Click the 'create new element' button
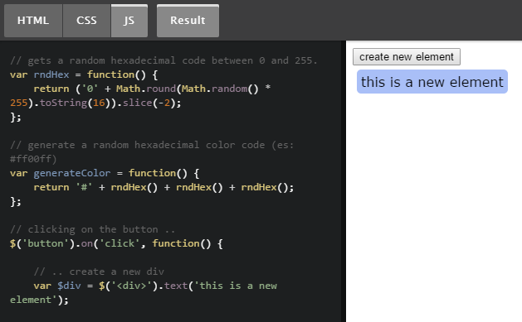This screenshot has width=522, height=322. (407, 57)
